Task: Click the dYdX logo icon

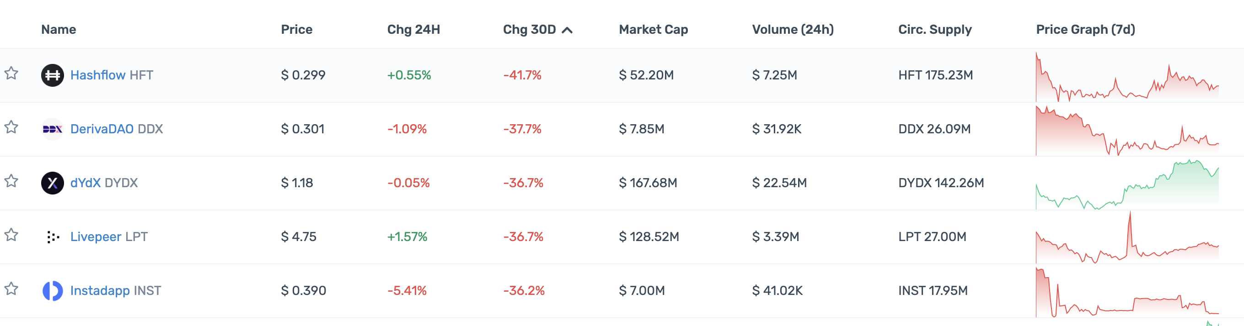Action: click(52, 183)
